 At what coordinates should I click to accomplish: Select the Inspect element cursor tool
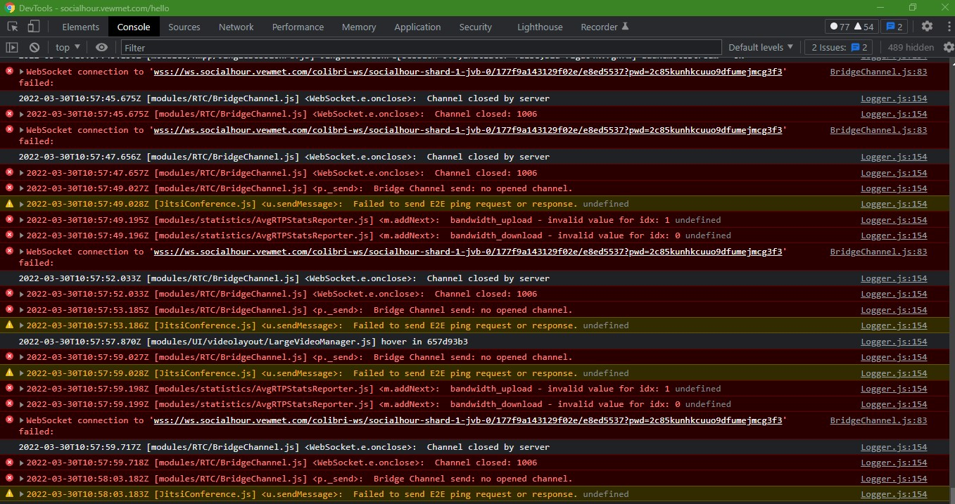point(11,25)
